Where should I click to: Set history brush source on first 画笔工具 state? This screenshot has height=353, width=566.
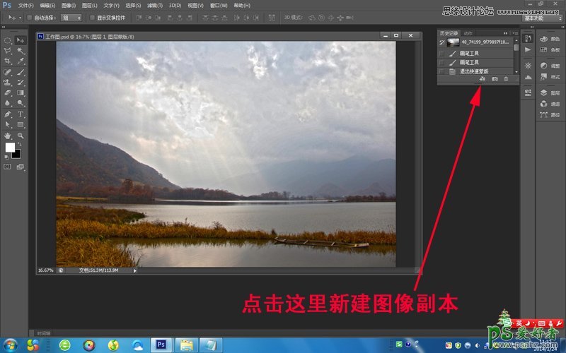pyautogui.click(x=442, y=53)
